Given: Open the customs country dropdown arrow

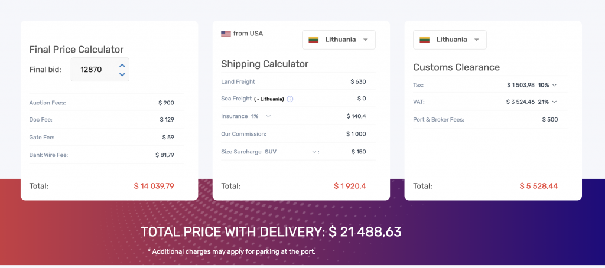Looking at the screenshot, I should coord(476,40).
